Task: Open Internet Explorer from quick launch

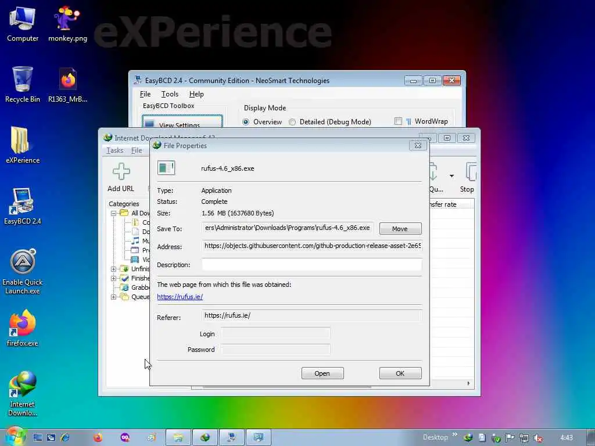Action: pyautogui.click(x=65, y=438)
